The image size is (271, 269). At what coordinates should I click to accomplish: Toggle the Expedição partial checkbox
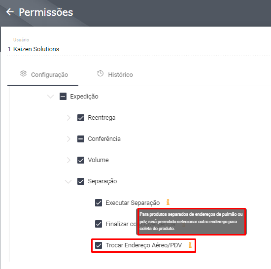coord(63,97)
